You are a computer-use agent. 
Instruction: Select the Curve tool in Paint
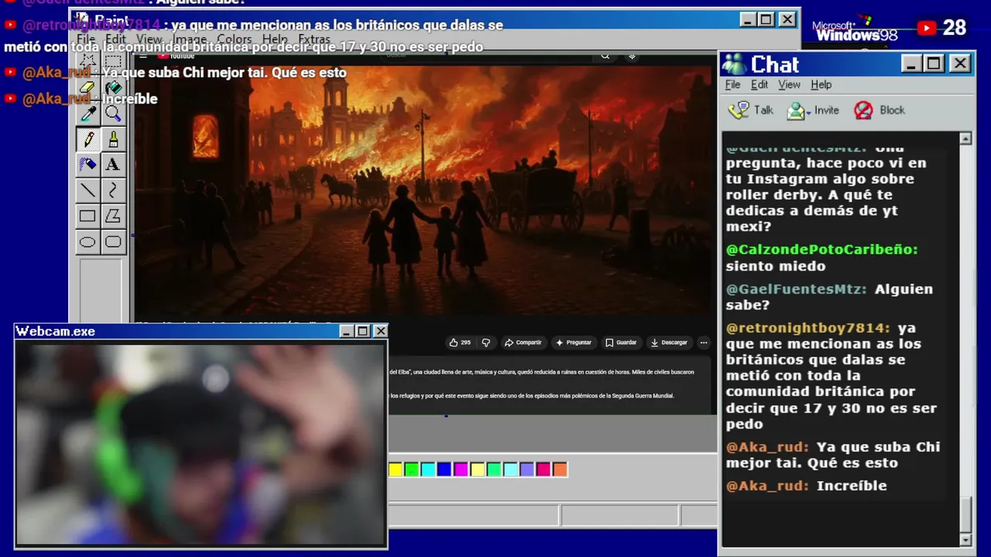point(113,190)
